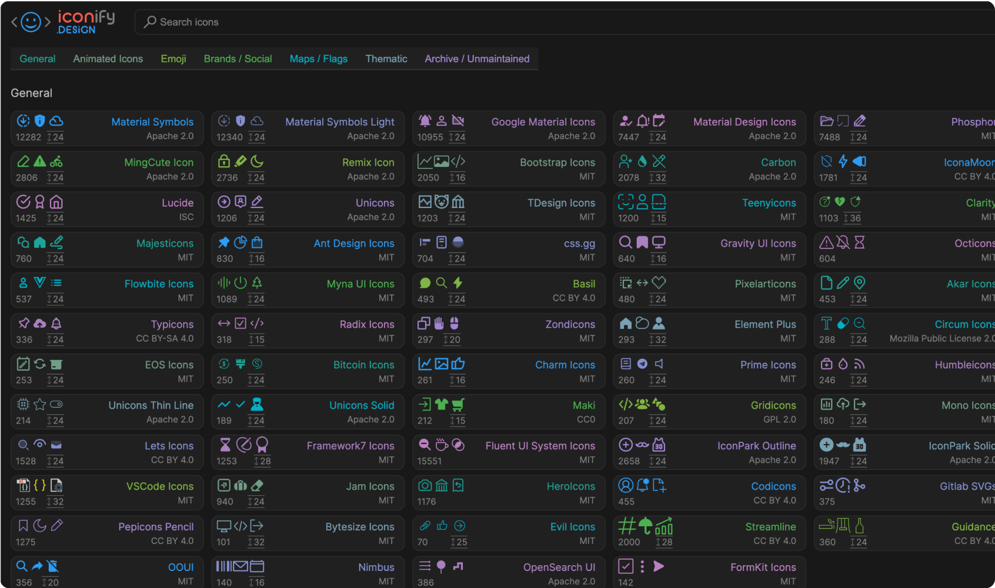
Task: Click the pushpin icon in Ant Design Icons
Action: [224, 243]
